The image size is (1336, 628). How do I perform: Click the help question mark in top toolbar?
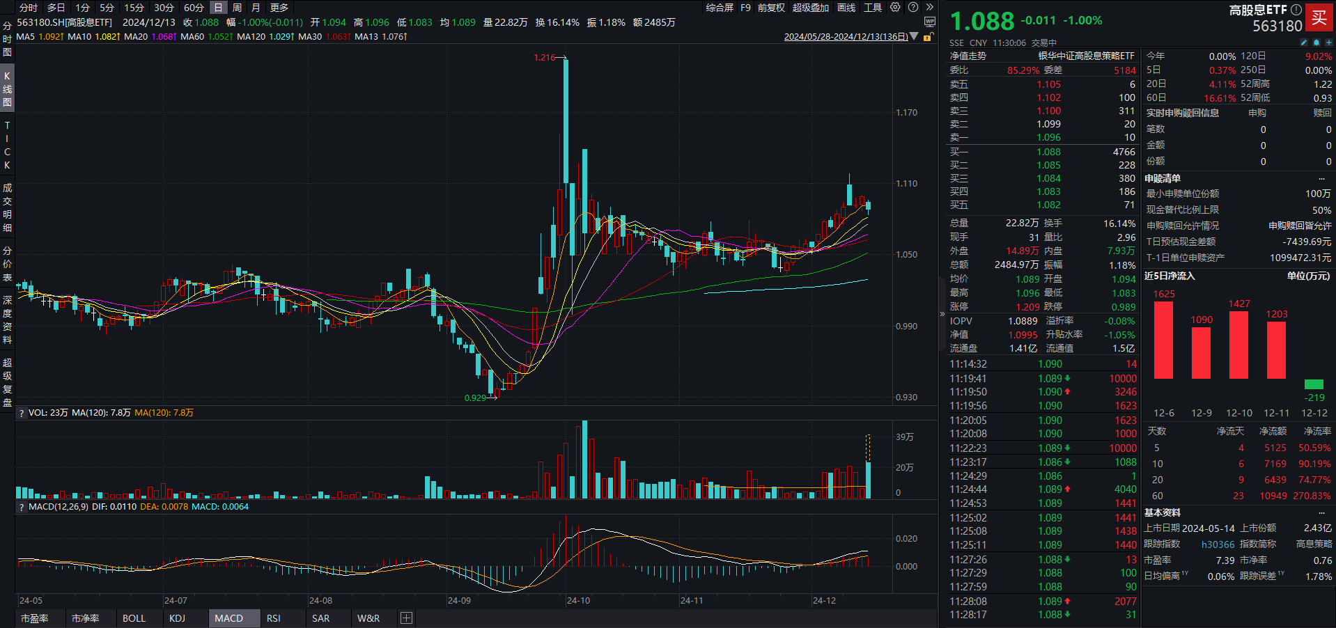tap(912, 8)
